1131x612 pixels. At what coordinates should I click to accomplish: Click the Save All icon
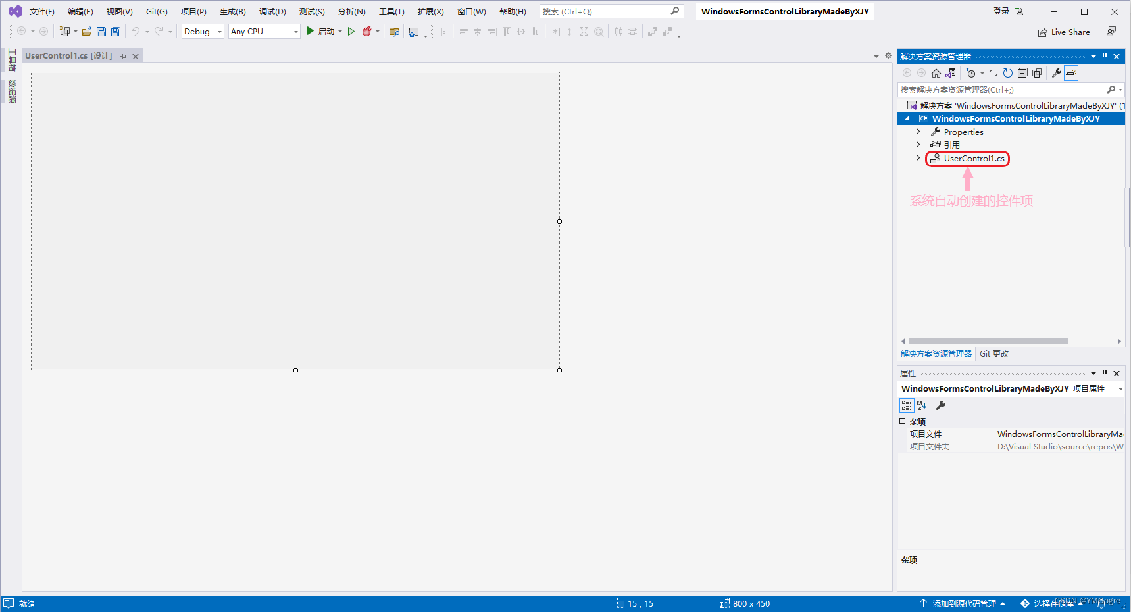(116, 32)
